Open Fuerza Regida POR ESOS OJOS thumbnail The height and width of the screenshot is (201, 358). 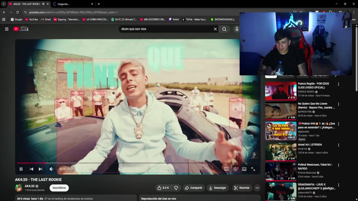281,91
